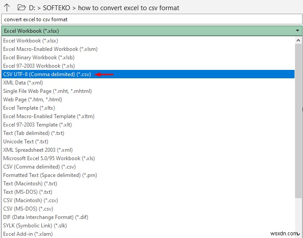This screenshot has height=238, width=303.
Task: Click the Excel Workbook (*.xlsx) combo box
Action: pyautogui.click(x=152, y=31)
